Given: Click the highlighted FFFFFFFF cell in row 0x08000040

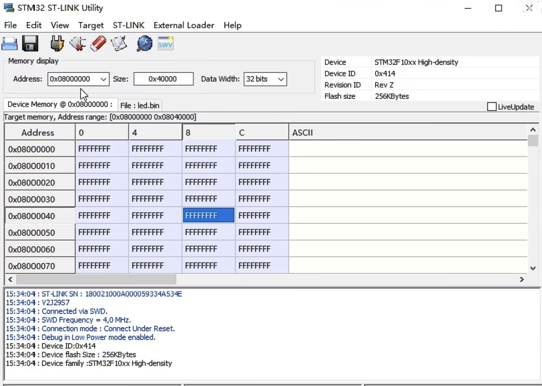Looking at the screenshot, I should (209, 215).
